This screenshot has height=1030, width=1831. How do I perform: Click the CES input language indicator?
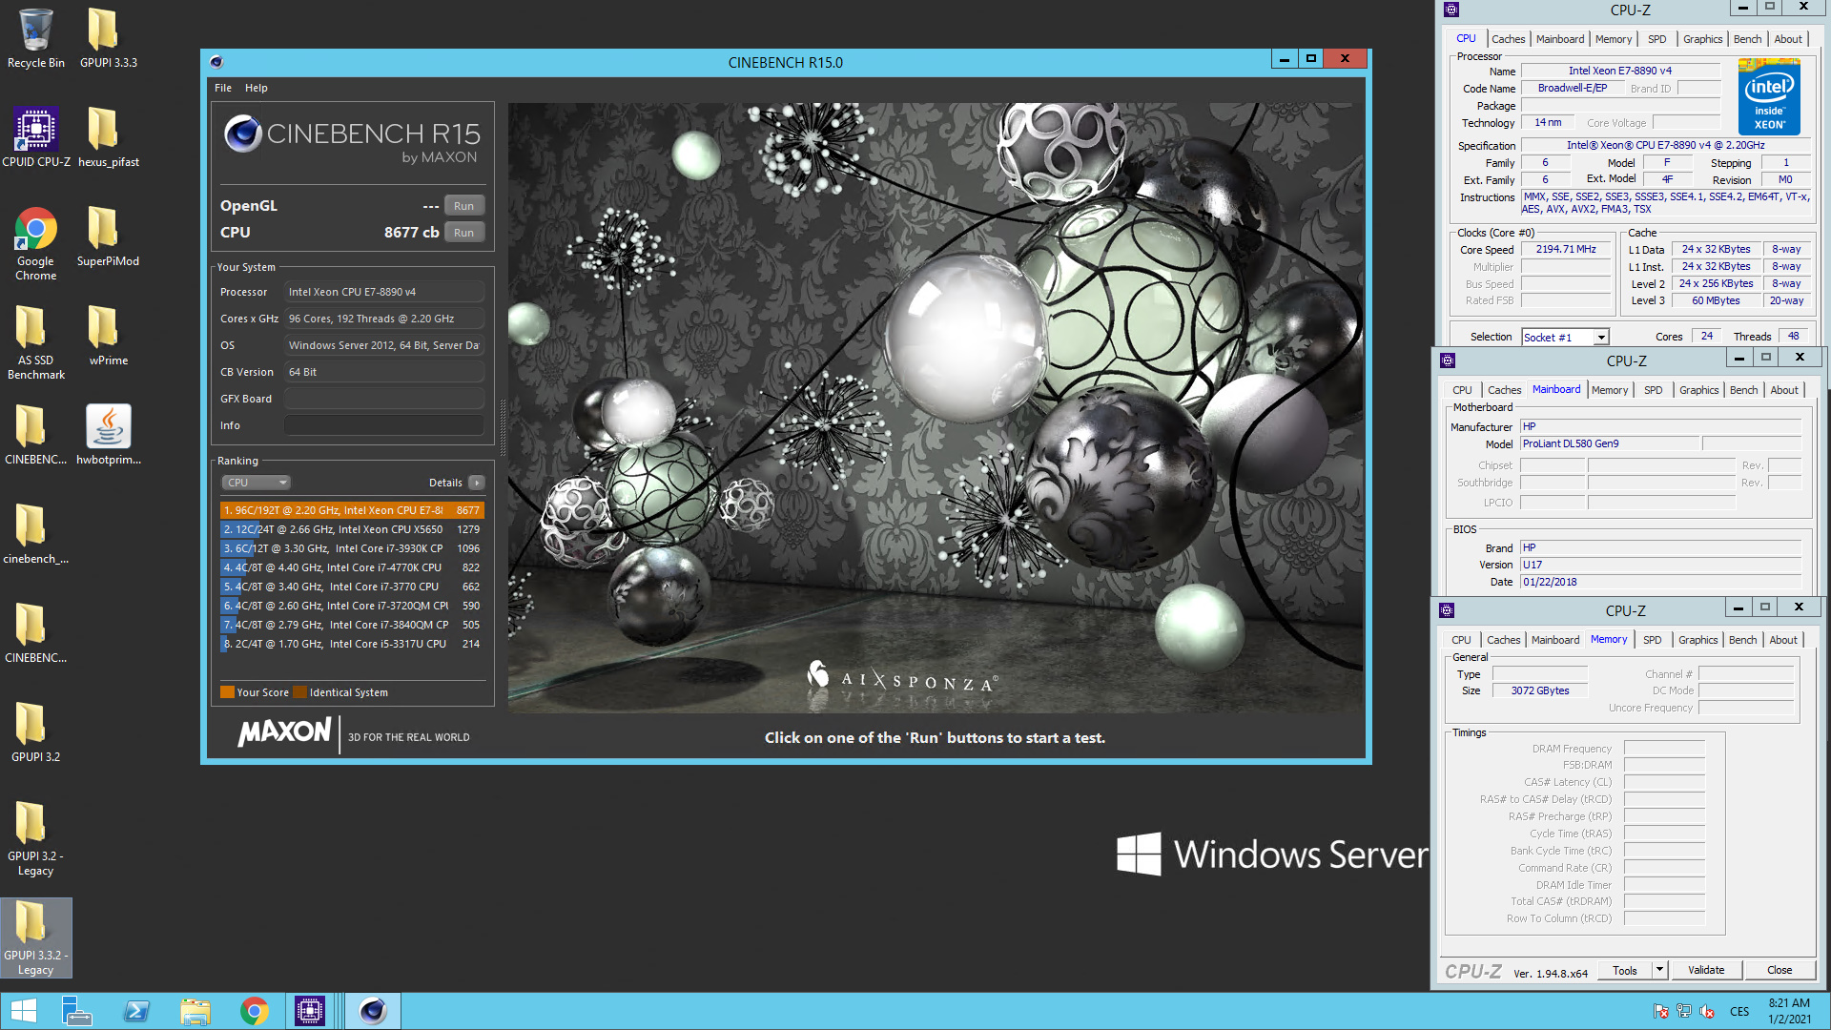click(1739, 1012)
